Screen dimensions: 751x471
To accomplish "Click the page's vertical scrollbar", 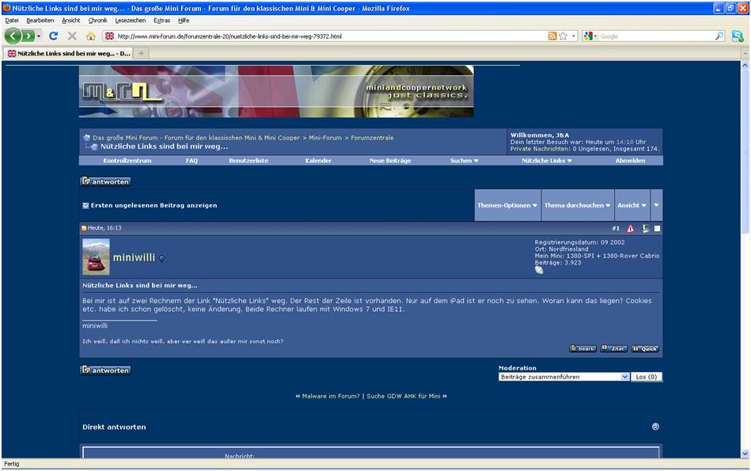I will pos(745,237).
